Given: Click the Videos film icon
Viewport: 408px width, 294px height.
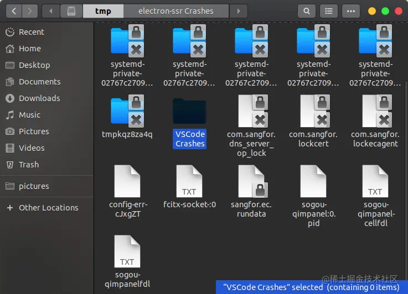Looking at the screenshot, I should tap(10, 148).
